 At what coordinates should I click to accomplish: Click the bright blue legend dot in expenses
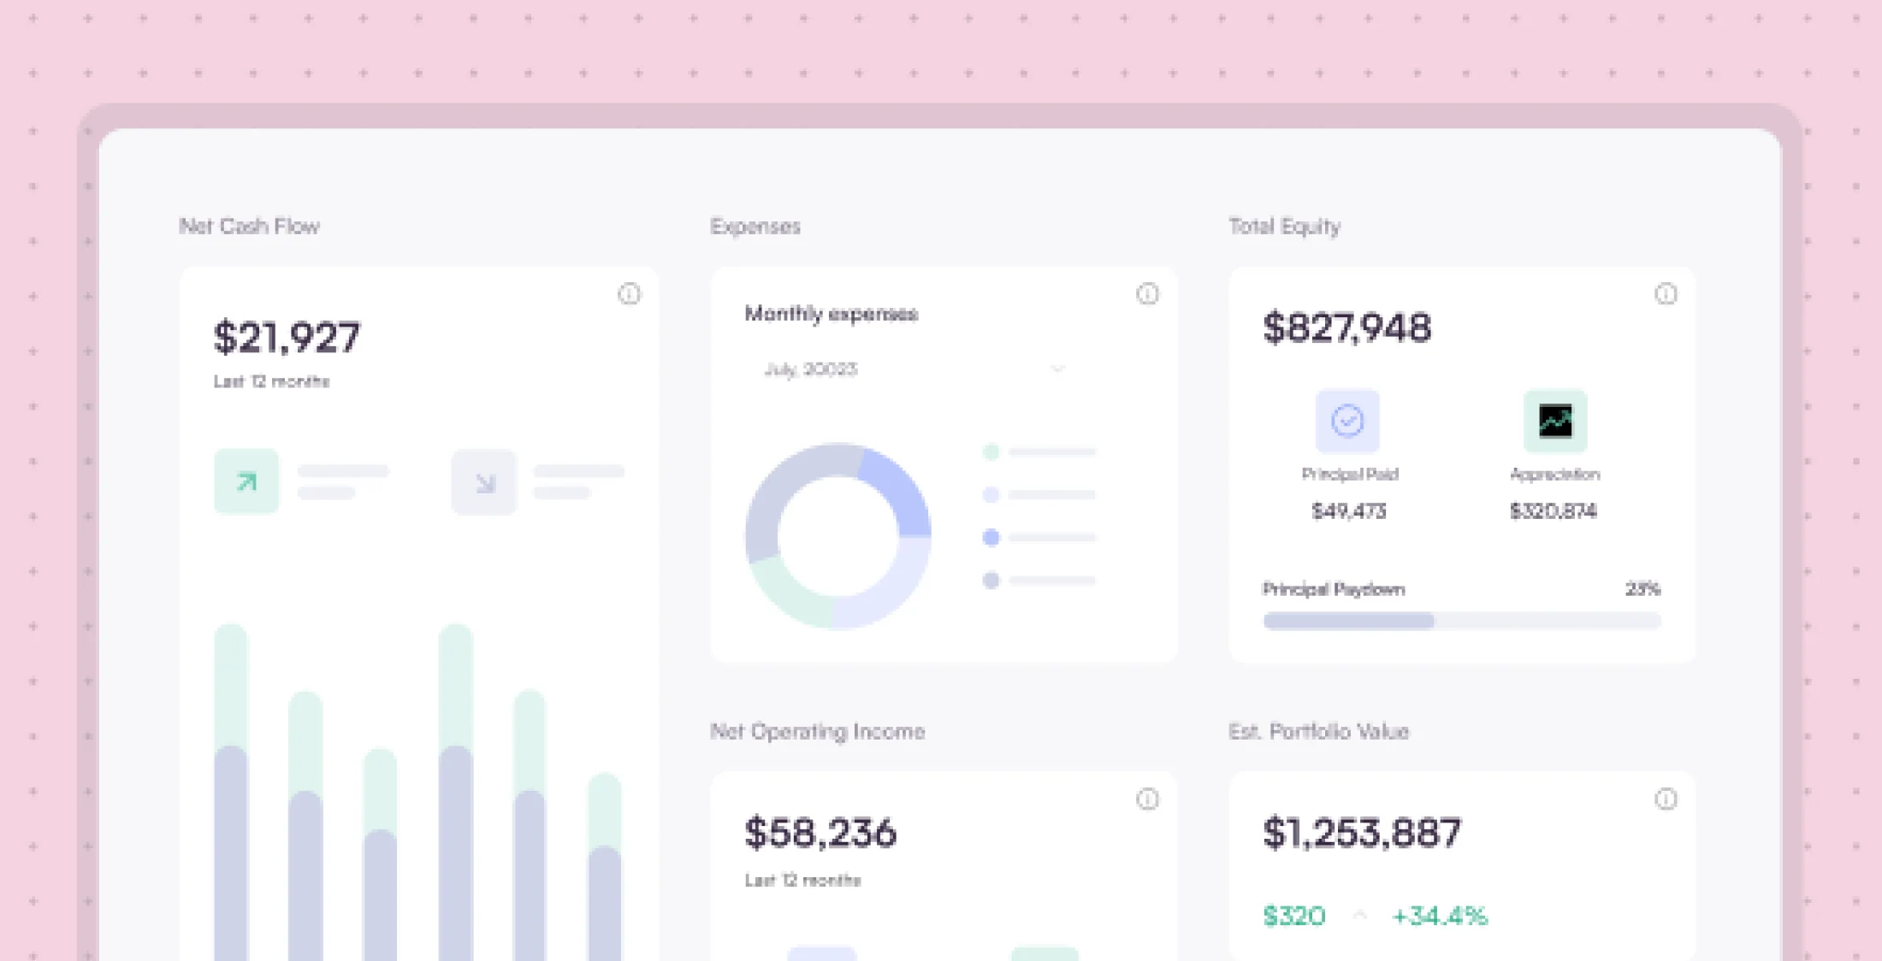pos(991,537)
